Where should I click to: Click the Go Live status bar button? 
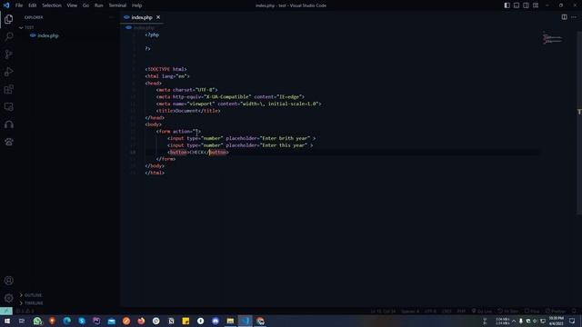pos(482,311)
